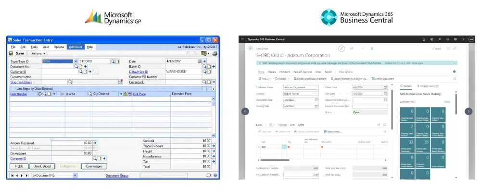Click Create Warehouse Shipment action

(310, 79)
